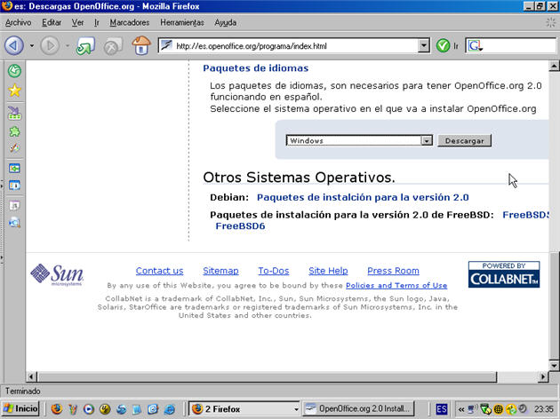
Task: Go to the Home page icon
Action: (x=140, y=45)
